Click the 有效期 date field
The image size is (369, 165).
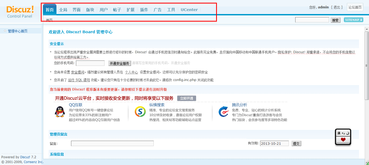[x=274, y=143]
